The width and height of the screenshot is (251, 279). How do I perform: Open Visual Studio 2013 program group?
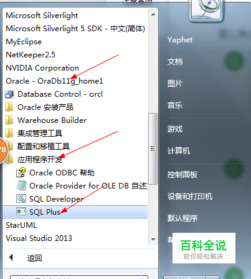(39, 238)
